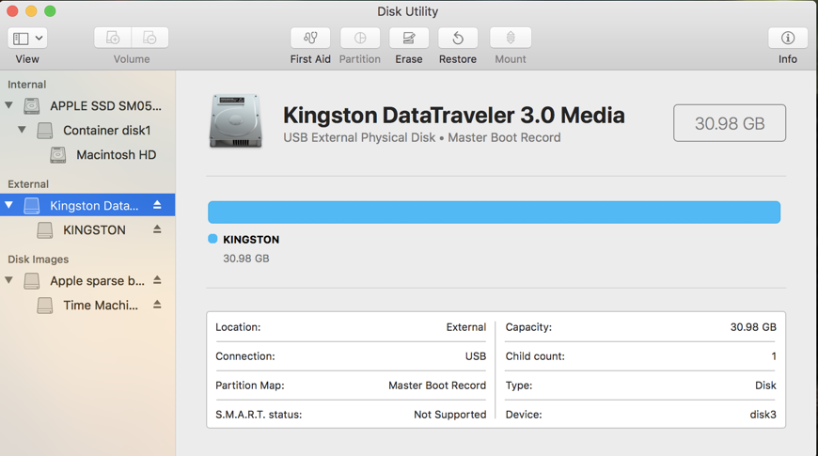This screenshot has height=456, width=818.
Task: Collapse the Kingston DataTraveler disclosure triangle
Action: coord(8,205)
